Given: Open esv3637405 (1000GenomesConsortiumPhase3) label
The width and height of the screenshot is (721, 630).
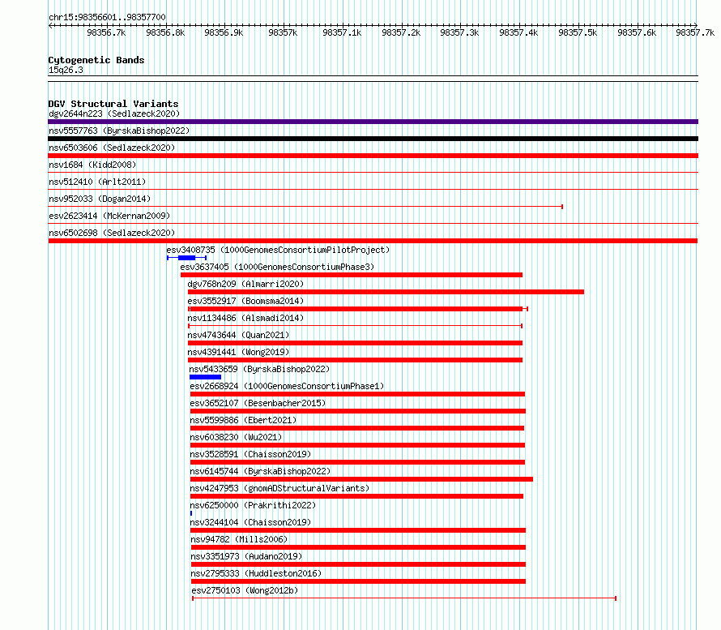Looking at the screenshot, I should coord(277,267).
